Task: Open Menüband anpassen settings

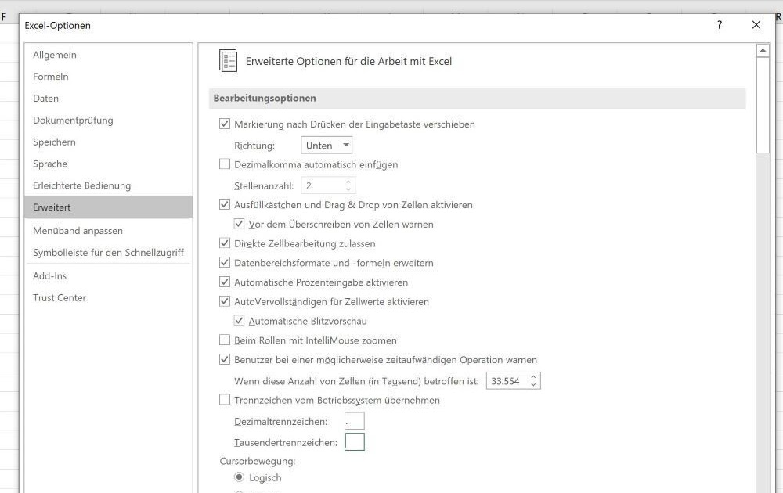Action: coord(108,231)
